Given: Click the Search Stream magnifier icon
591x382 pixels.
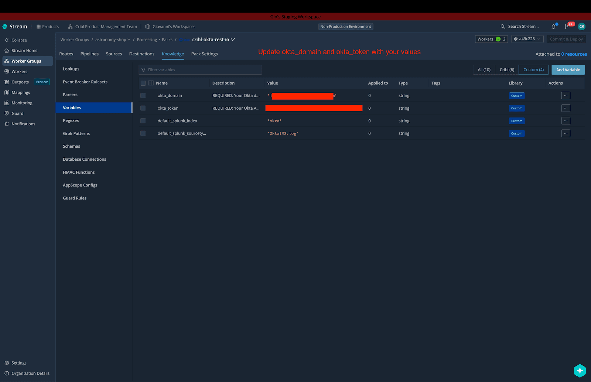Looking at the screenshot, I should pos(503,27).
